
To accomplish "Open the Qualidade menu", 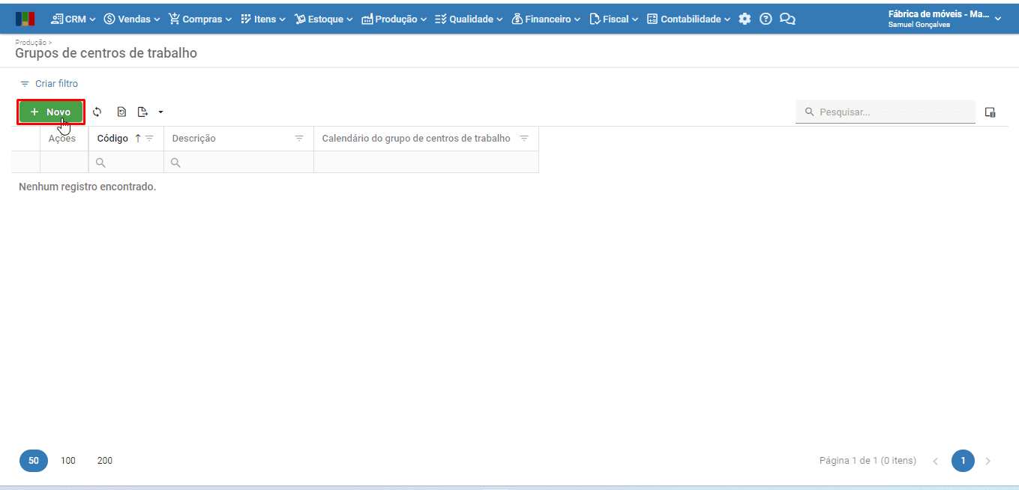I will (469, 19).
